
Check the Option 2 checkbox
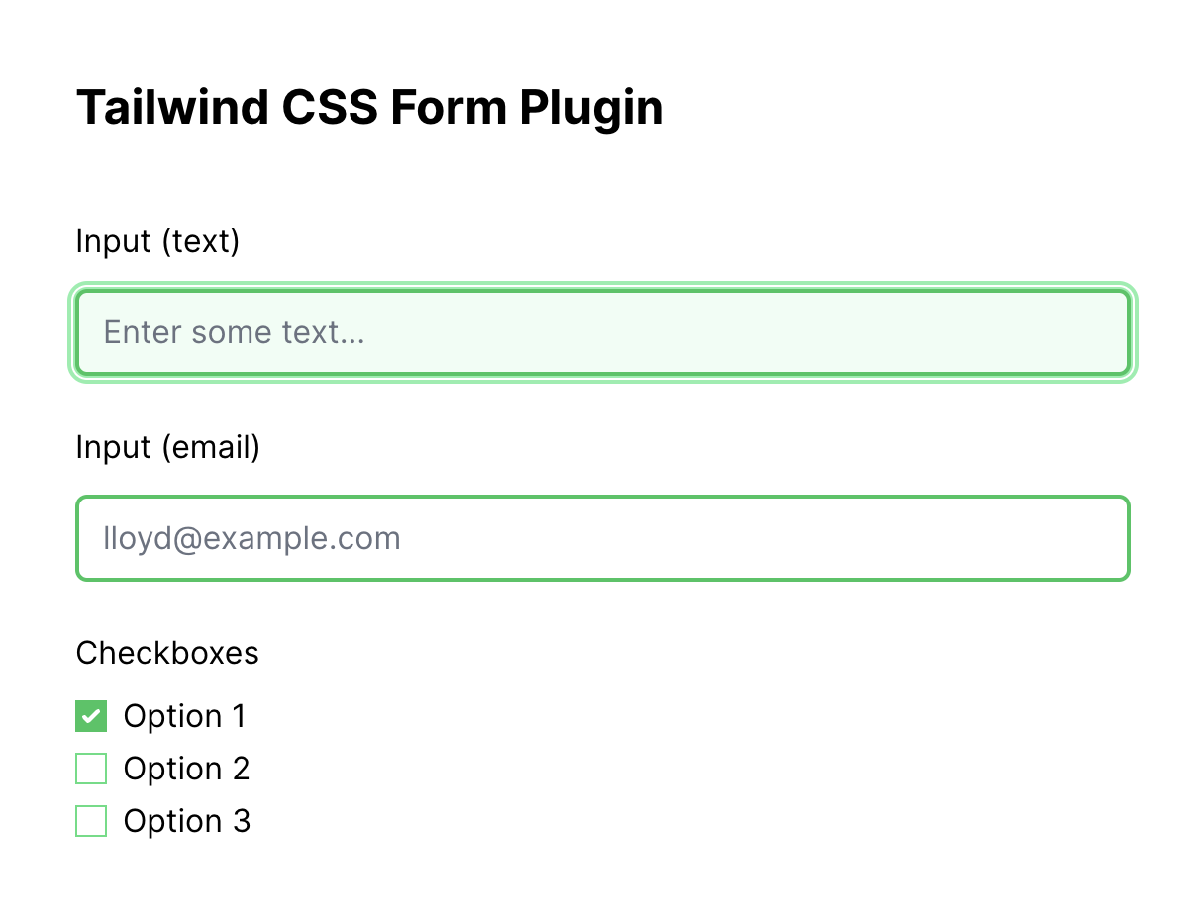91,769
